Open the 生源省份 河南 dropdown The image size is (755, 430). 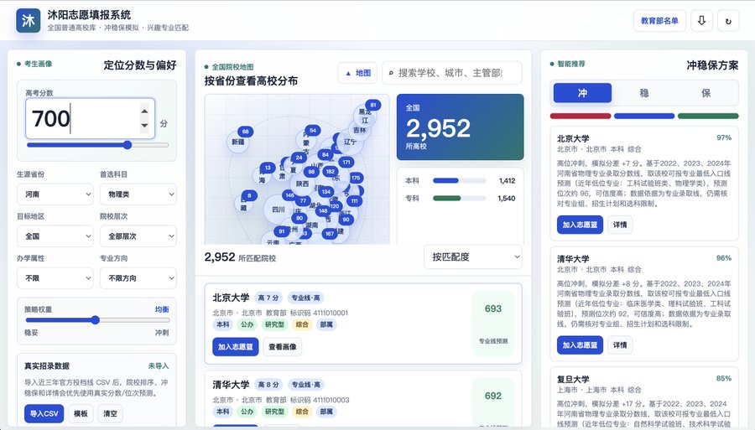point(55,194)
